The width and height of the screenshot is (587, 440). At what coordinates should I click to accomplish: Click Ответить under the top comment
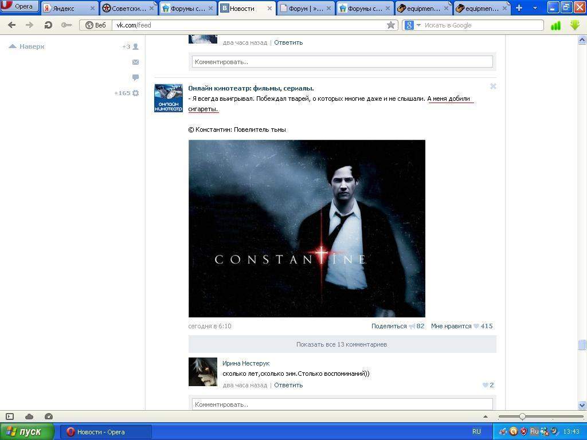(288, 42)
